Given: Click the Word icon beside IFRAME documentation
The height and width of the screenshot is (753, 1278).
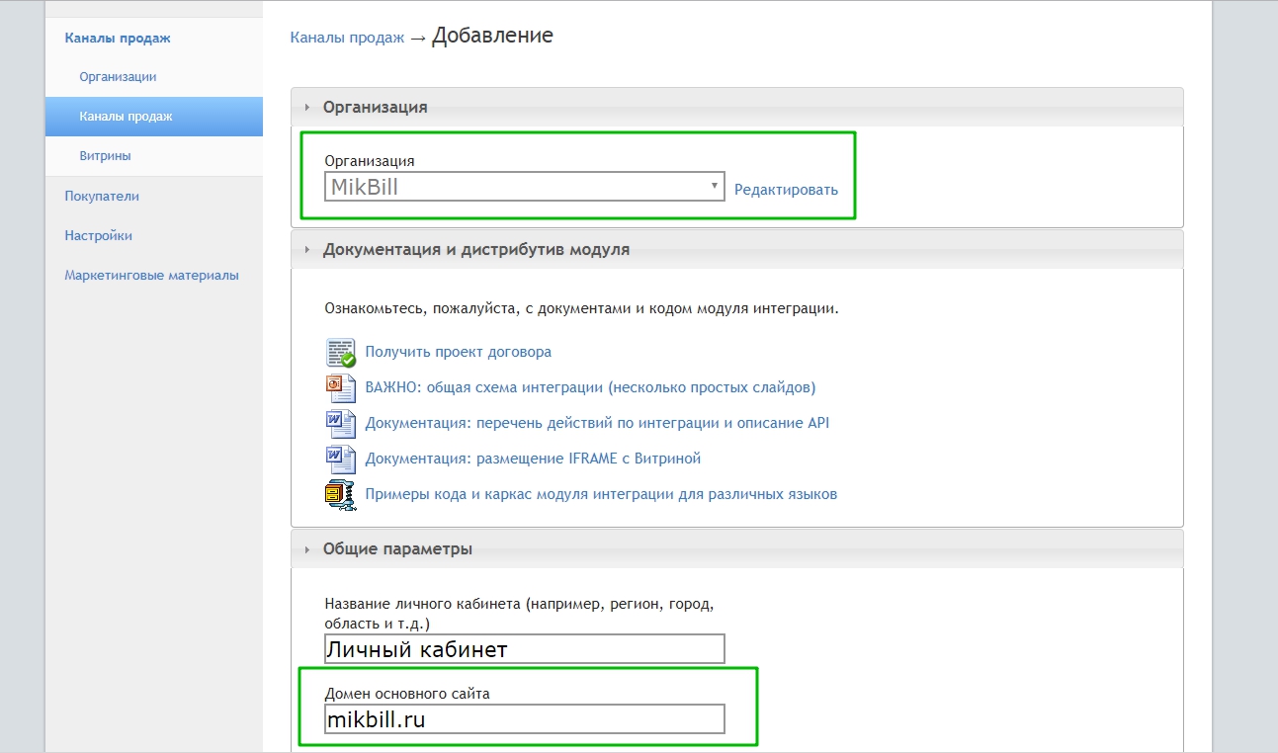Looking at the screenshot, I should (340, 459).
